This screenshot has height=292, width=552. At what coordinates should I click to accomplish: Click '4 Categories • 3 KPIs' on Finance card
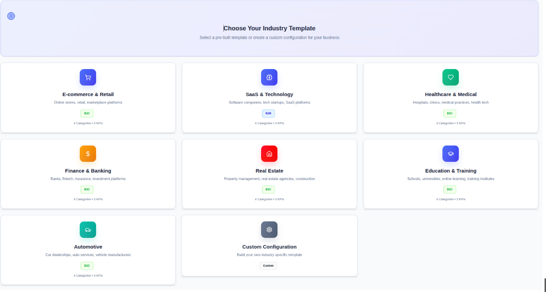coord(88,199)
